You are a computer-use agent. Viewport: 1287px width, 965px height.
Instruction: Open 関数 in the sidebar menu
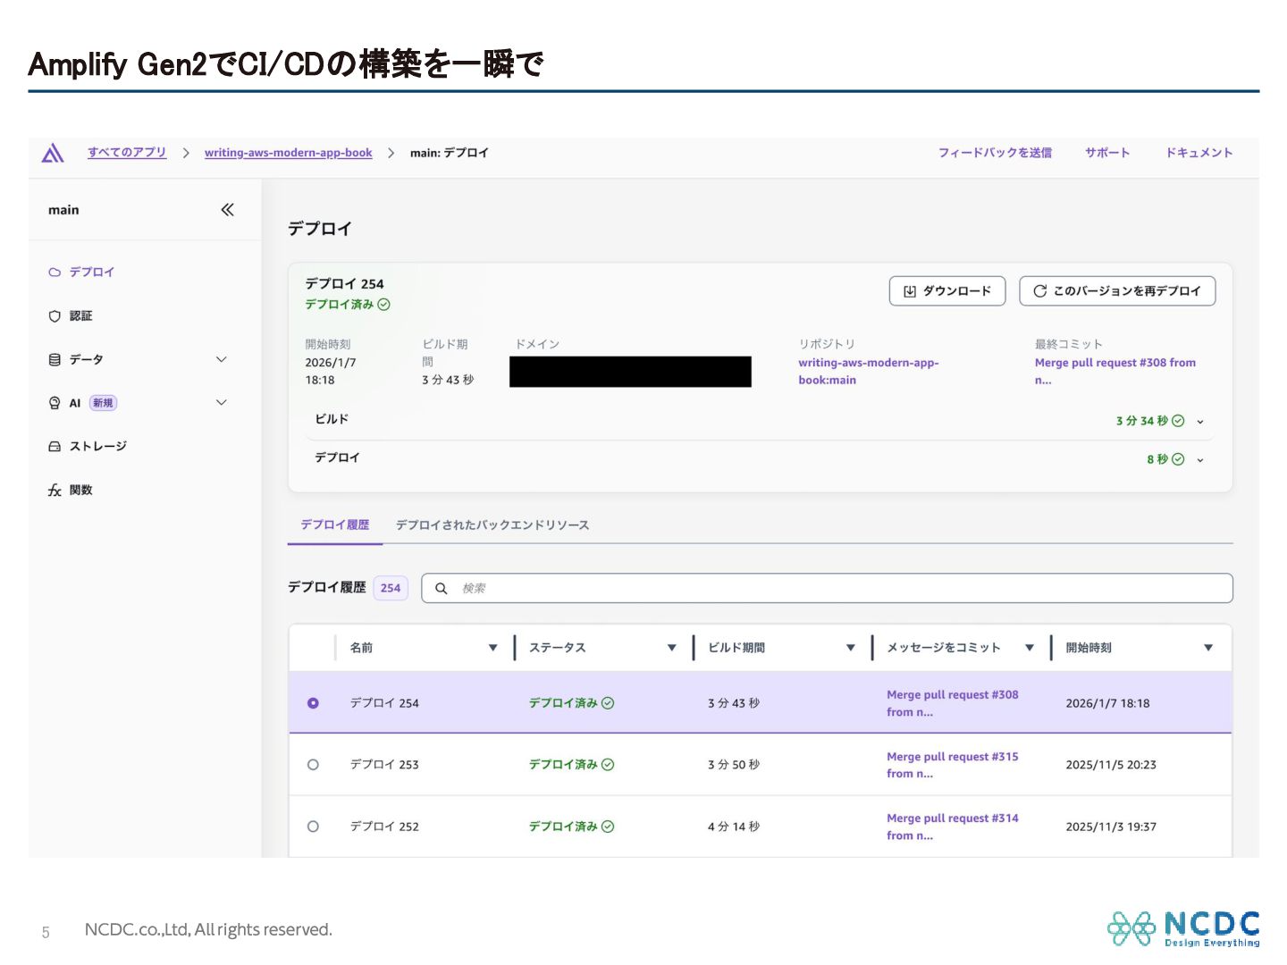(x=81, y=491)
